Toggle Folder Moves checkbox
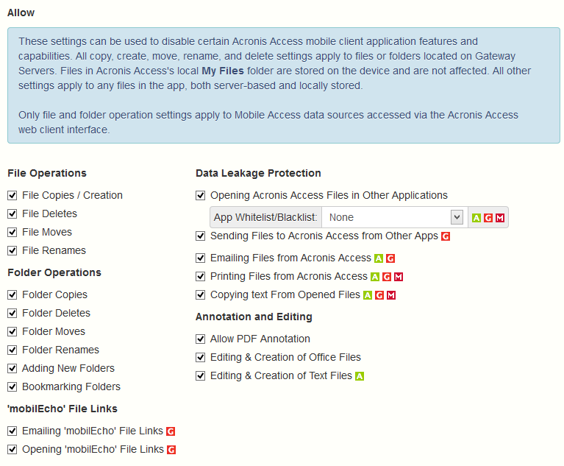 13,332
